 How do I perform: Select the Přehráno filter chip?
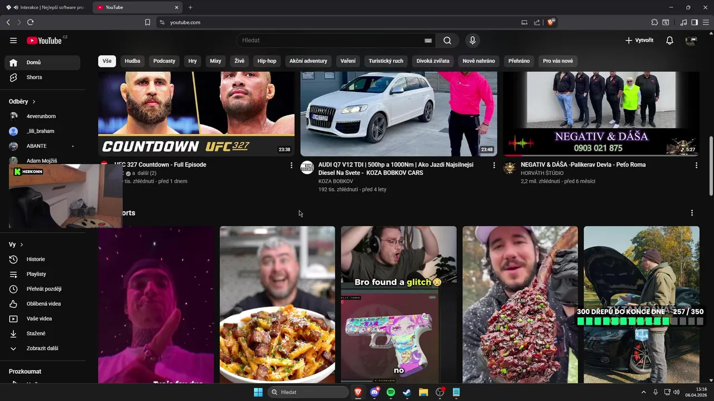pos(519,61)
